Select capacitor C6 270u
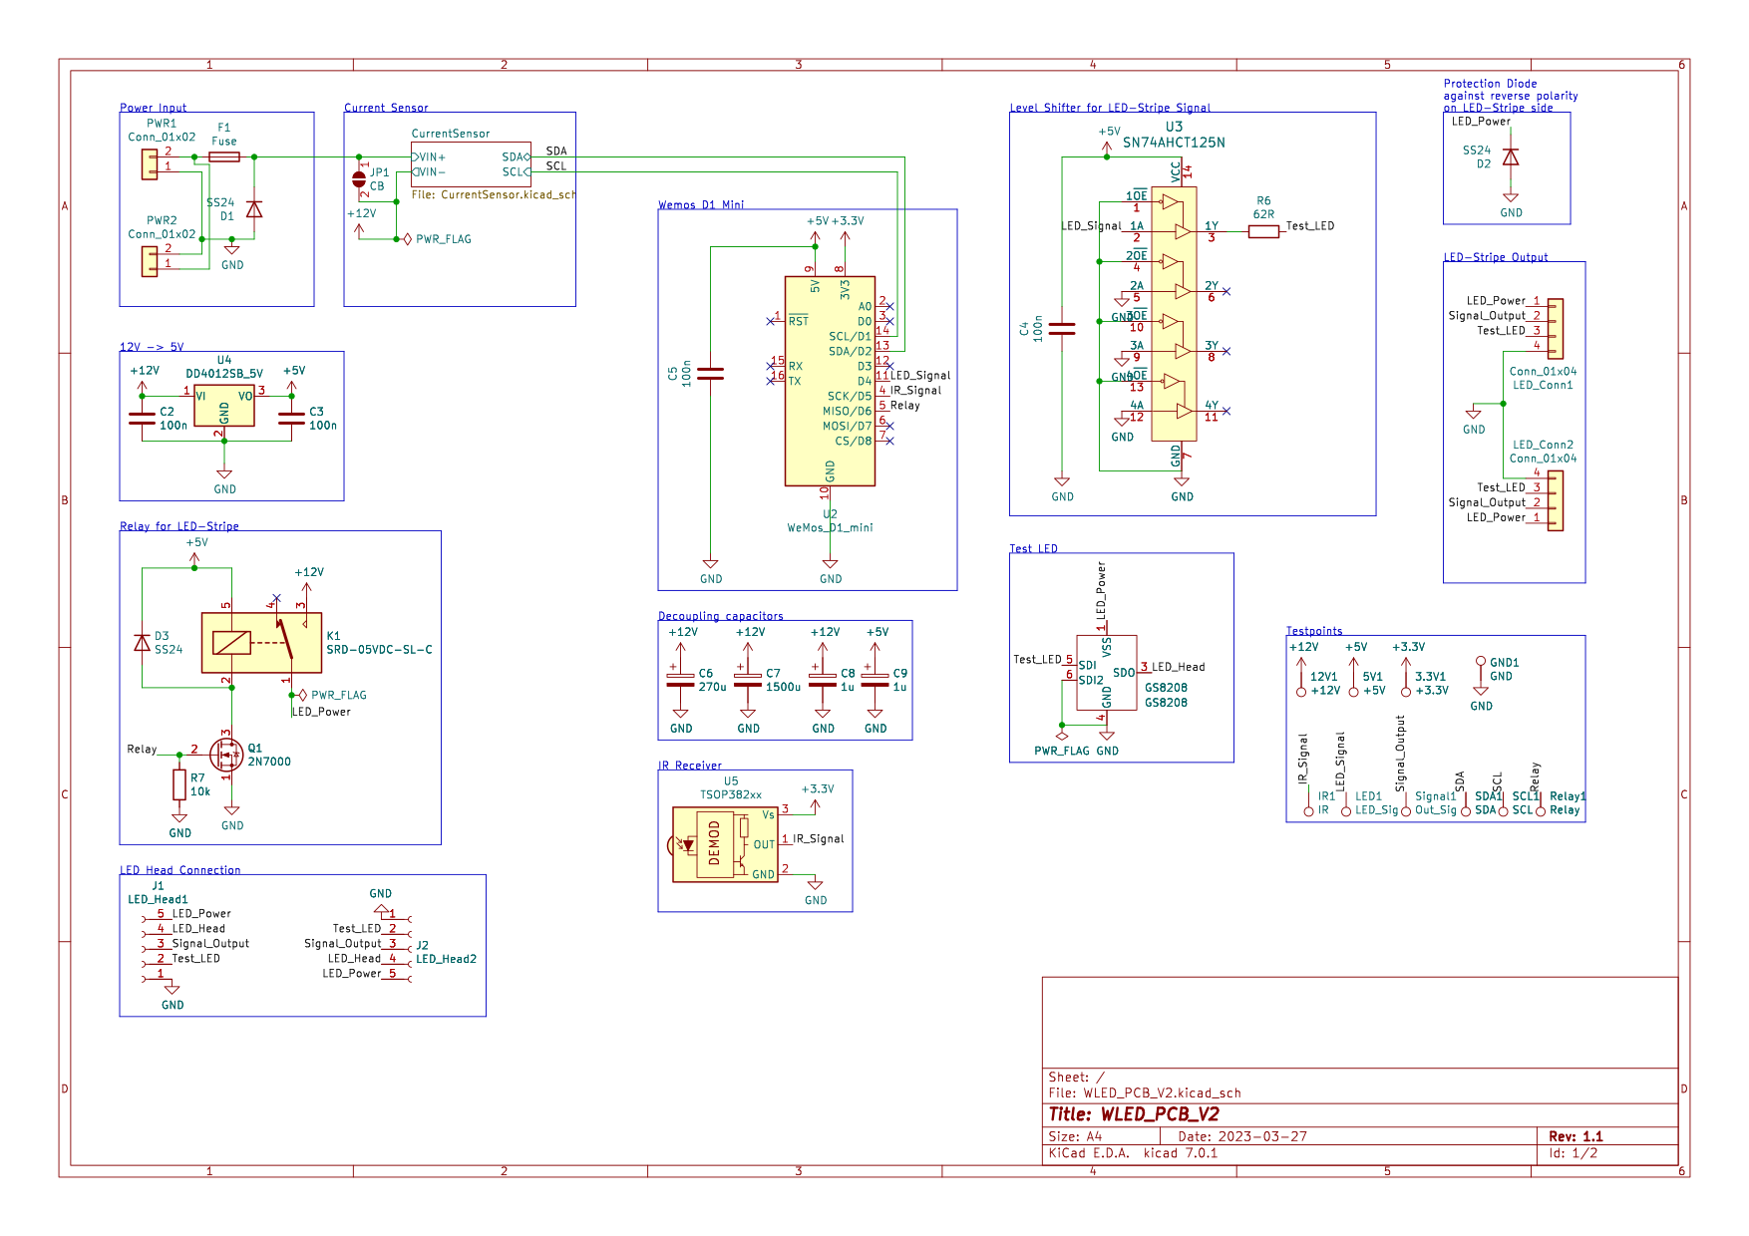 (680, 680)
